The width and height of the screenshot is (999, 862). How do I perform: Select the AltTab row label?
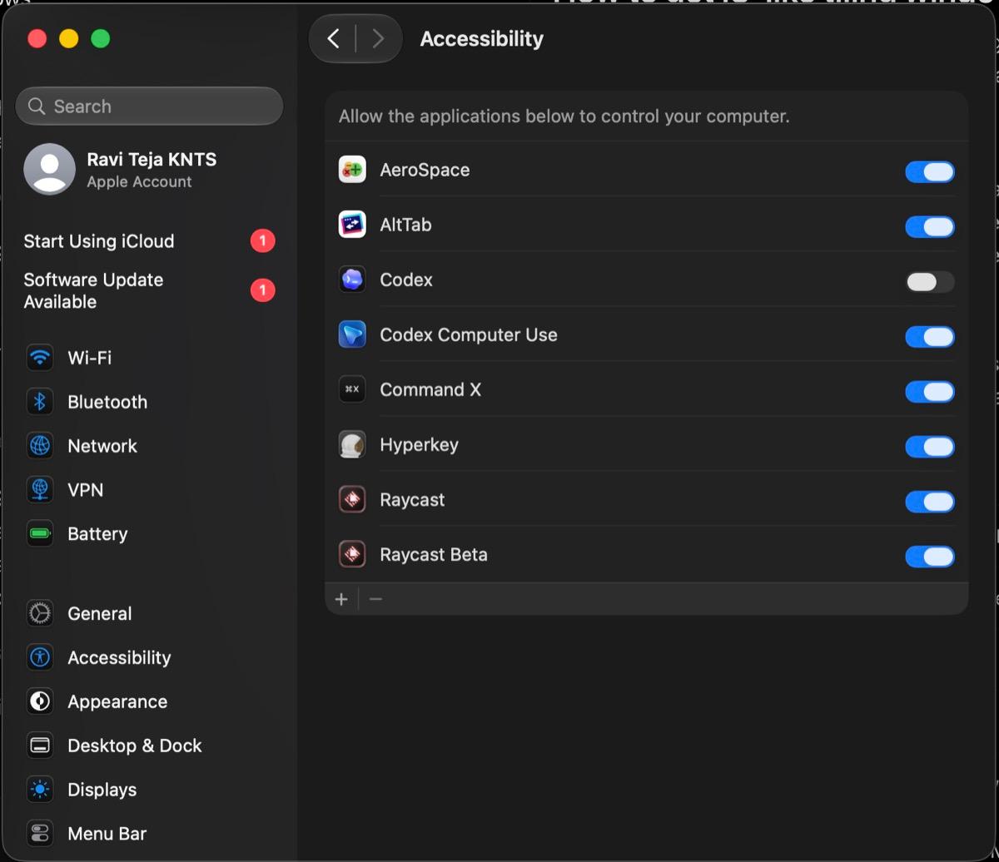coord(405,225)
